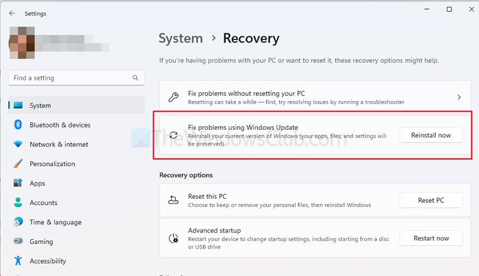Select the Accounts person icon
The width and height of the screenshot is (479, 276).
[x=17, y=203]
